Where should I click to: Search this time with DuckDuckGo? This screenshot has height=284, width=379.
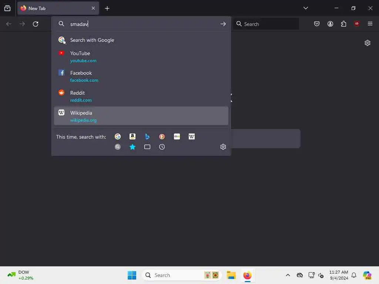tap(162, 137)
